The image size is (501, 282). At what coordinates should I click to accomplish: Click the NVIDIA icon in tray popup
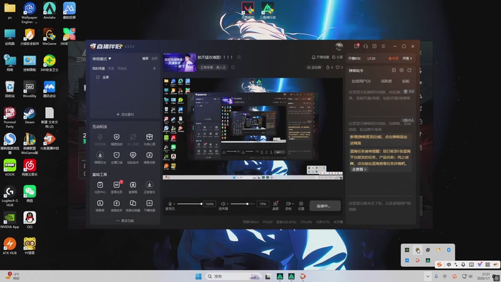[406, 249]
